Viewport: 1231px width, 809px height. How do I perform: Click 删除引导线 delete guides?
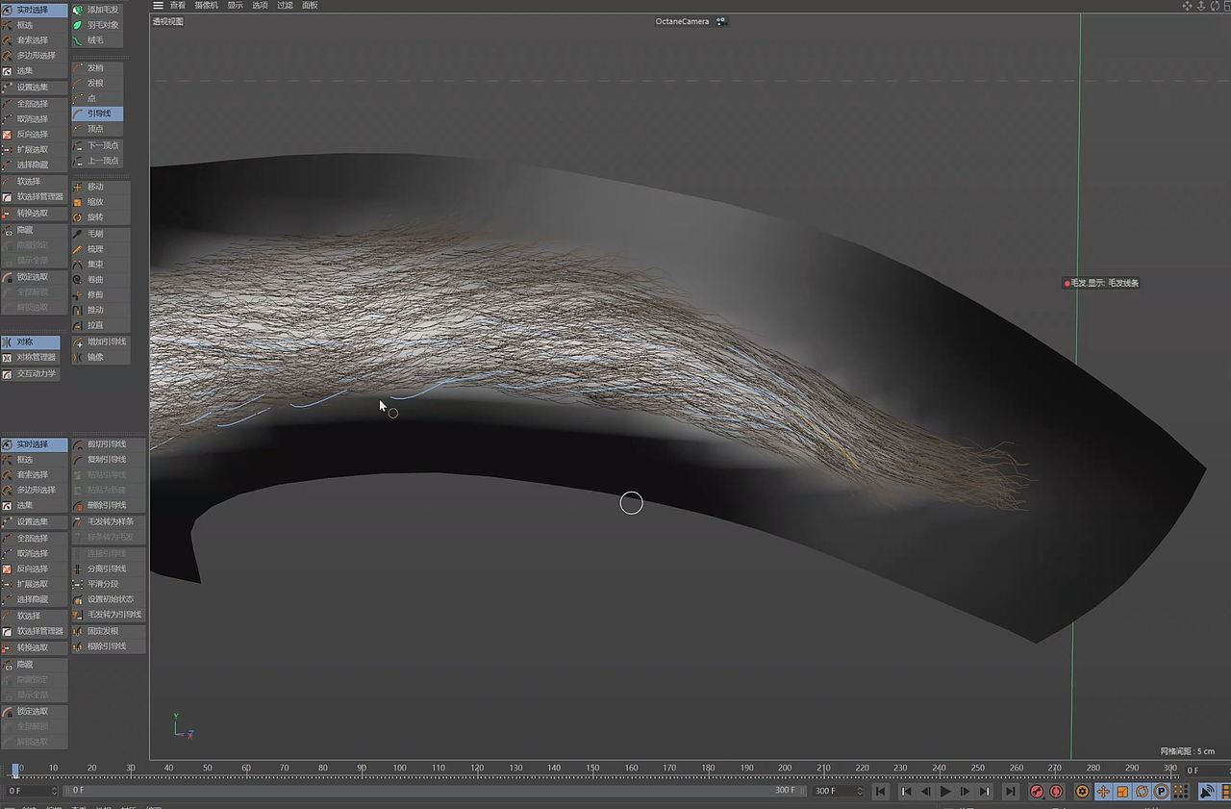click(x=108, y=505)
